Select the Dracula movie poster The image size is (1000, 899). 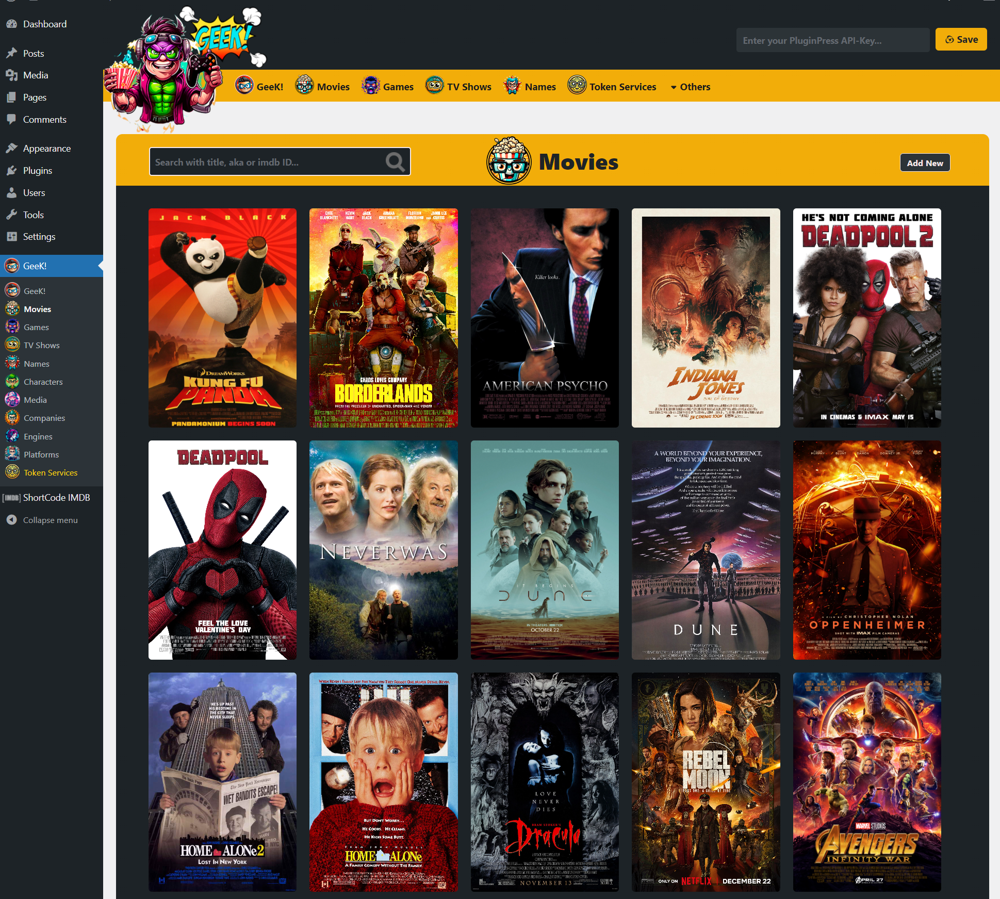coord(545,782)
